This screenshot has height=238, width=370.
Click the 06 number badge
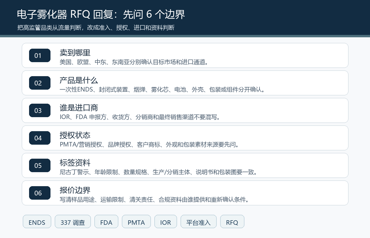coord(40,193)
